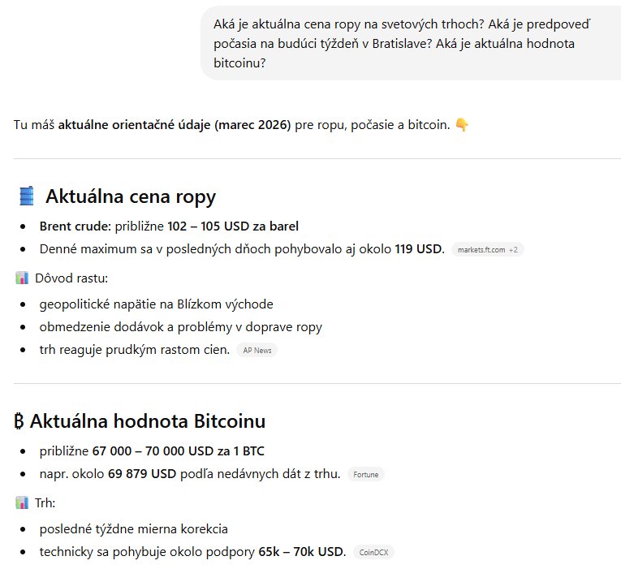Open the markets.ft.com source chip
This screenshot has height=582, width=621.
click(487, 249)
